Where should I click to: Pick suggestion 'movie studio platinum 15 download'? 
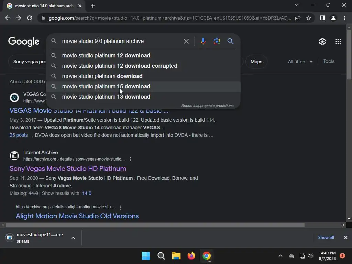143,86
